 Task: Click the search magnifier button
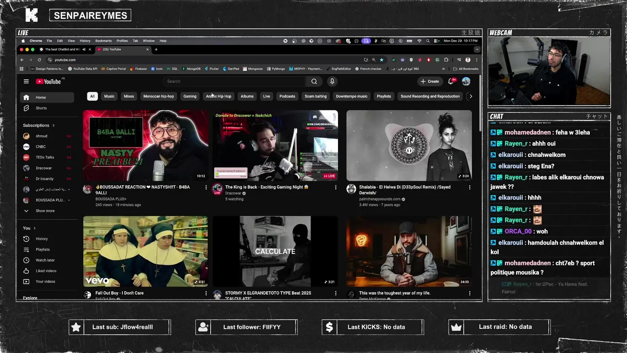pyautogui.click(x=314, y=81)
